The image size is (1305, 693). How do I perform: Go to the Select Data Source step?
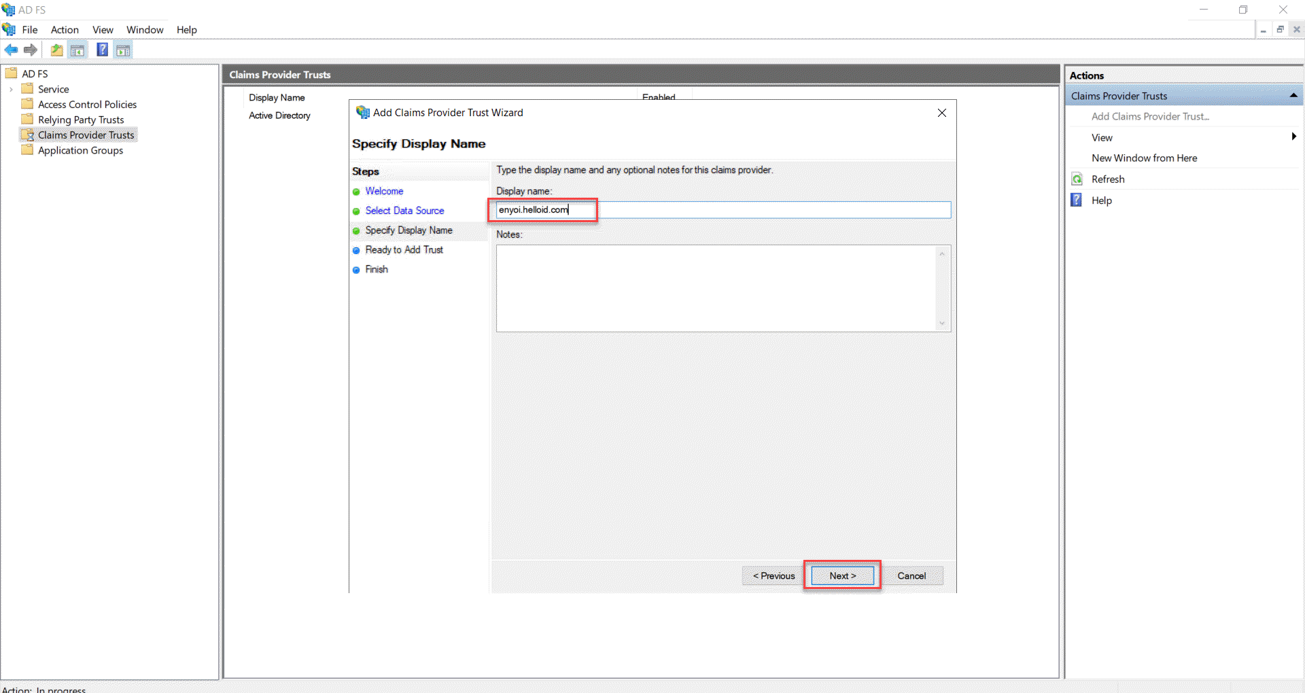pos(404,211)
